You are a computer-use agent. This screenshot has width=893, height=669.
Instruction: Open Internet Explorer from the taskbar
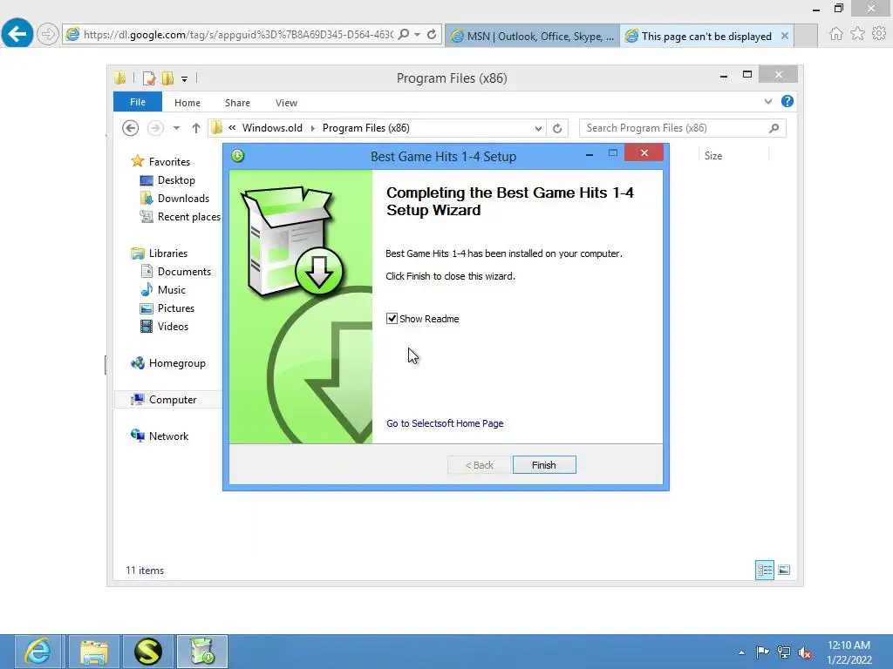38,652
